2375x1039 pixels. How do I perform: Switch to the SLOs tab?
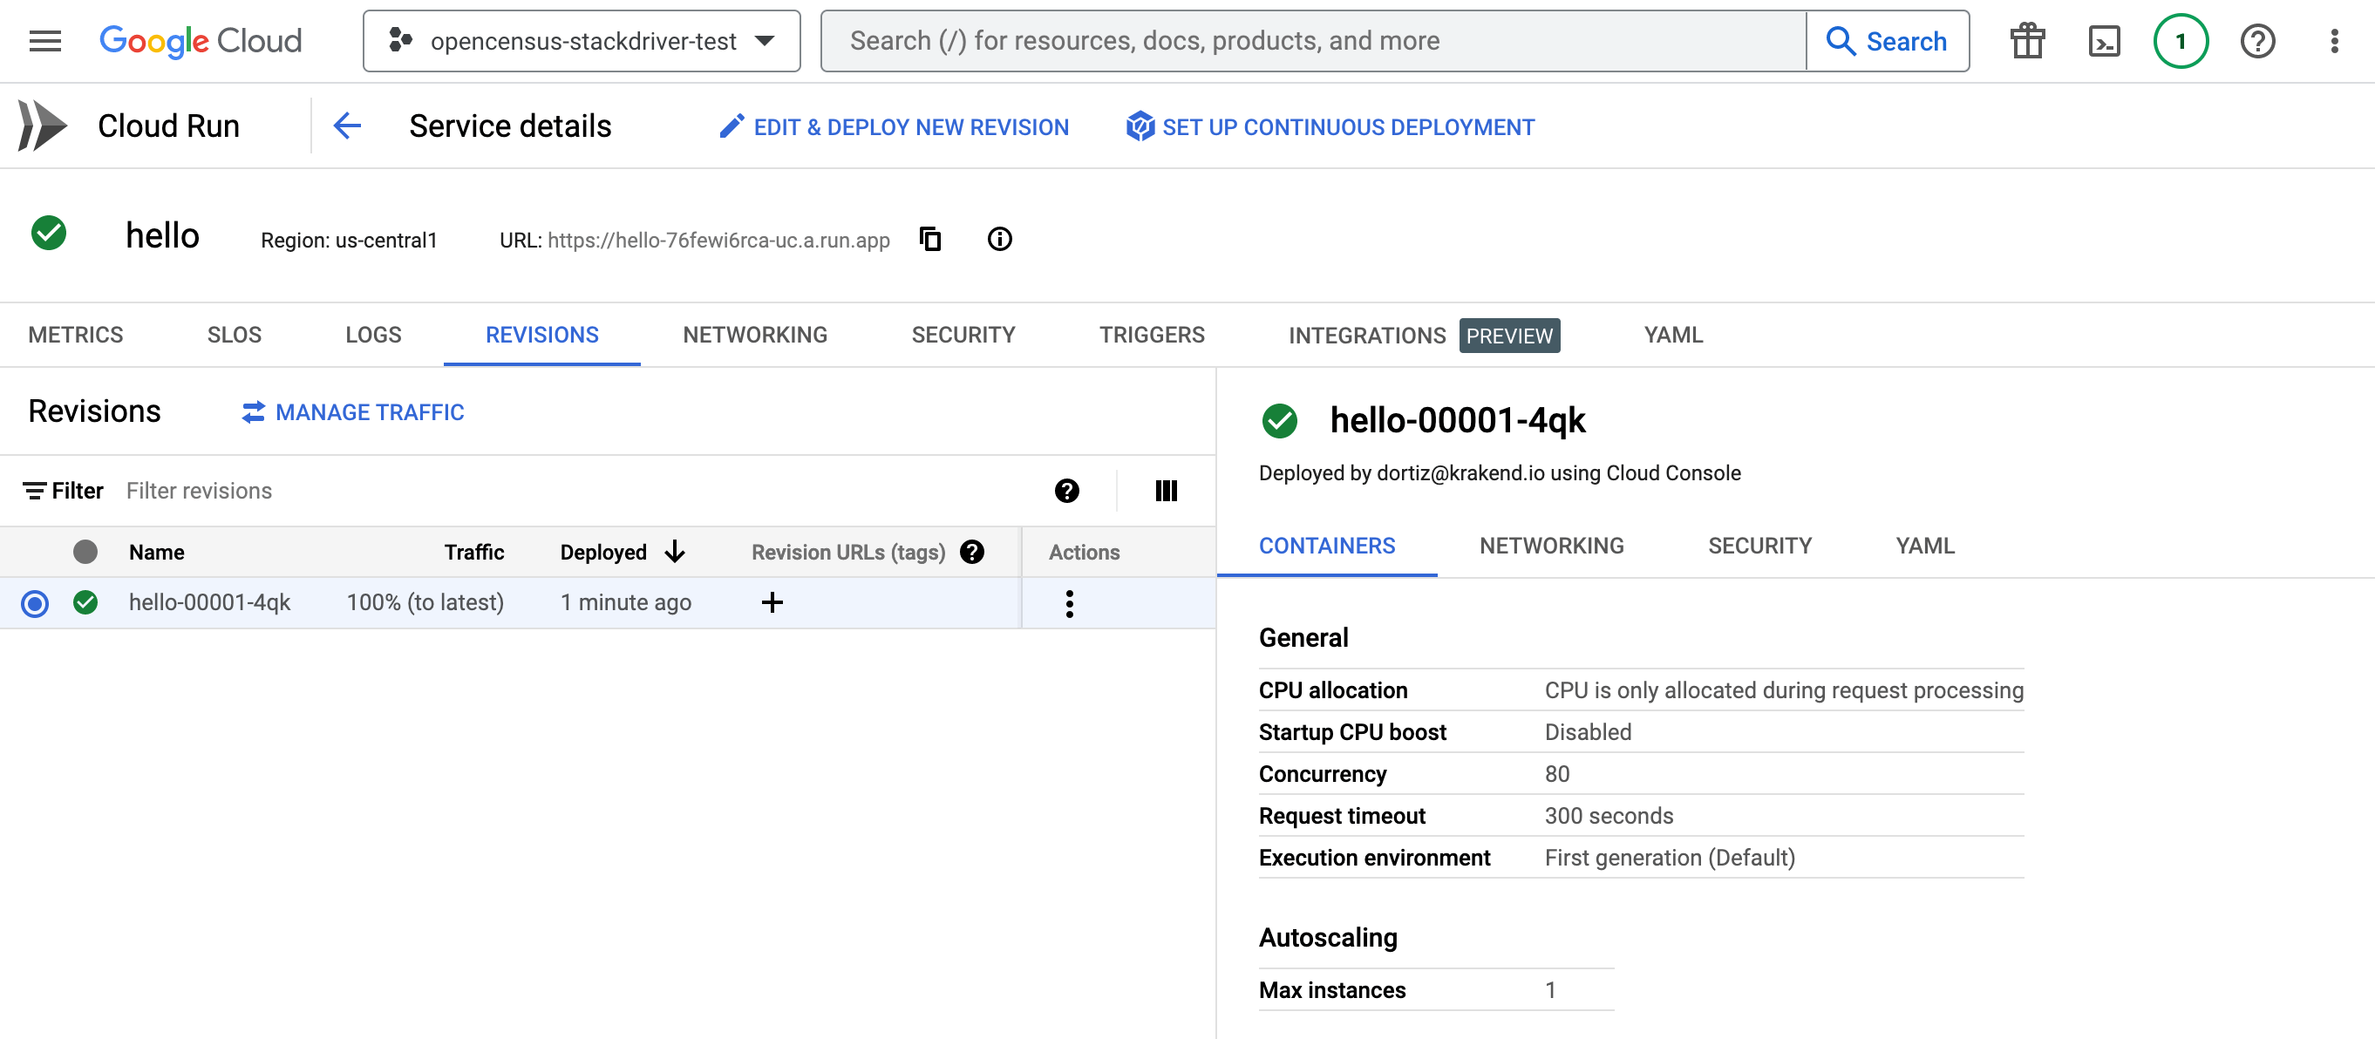click(x=235, y=335)
